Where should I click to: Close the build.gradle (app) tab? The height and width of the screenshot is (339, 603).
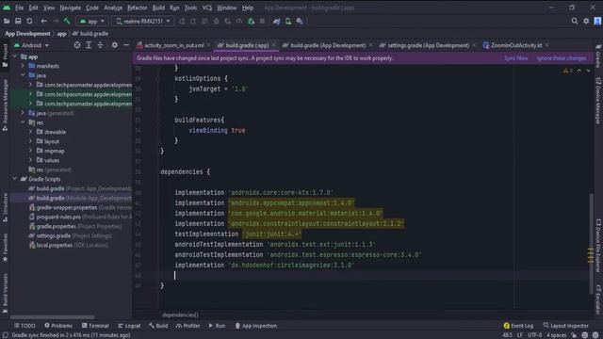point(273,45)
